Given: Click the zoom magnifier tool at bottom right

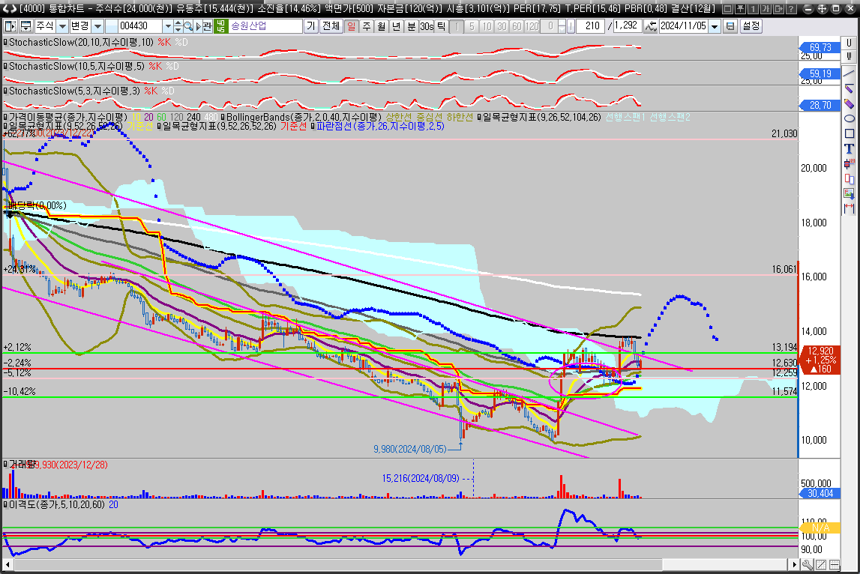Looking at the screenshot, I should click(808, 564).
